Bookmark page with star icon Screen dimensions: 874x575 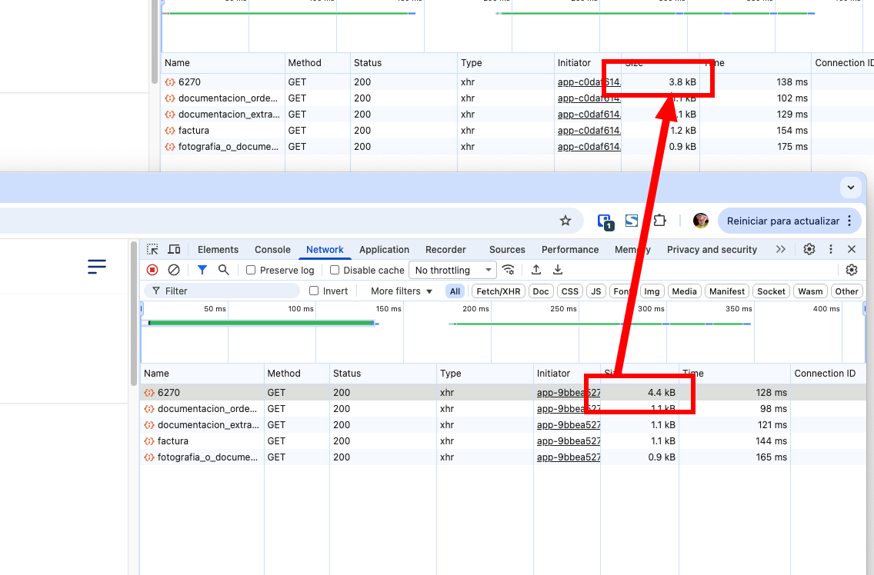565,221
